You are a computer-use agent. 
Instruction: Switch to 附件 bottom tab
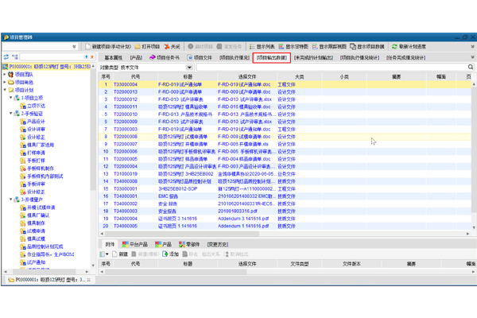(x=110, y=244)
